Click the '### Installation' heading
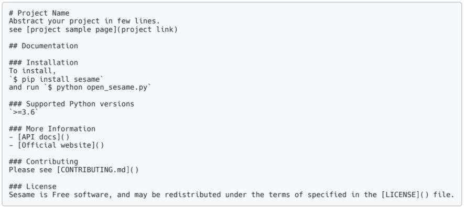 point(44,62)
